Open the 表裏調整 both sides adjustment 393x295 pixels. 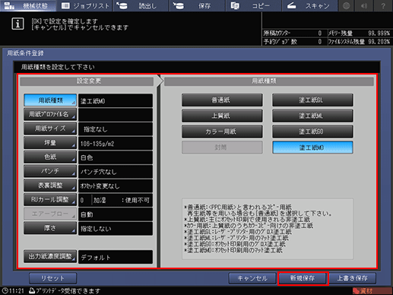pyautogui.click(x=50, y=186)
